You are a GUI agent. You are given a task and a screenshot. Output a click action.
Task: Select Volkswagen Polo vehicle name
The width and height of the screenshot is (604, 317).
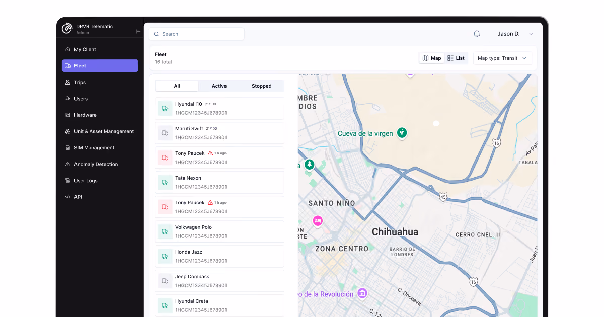tap(194, 227)
